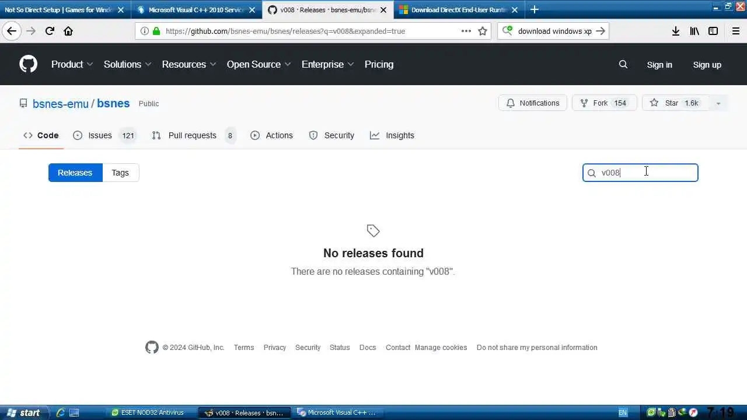
Task: Go back with the browser back arrow
Action: 12,31
